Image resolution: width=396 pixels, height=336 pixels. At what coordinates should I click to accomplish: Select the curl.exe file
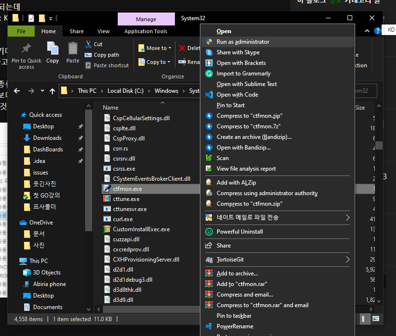[x=123, y=219]
